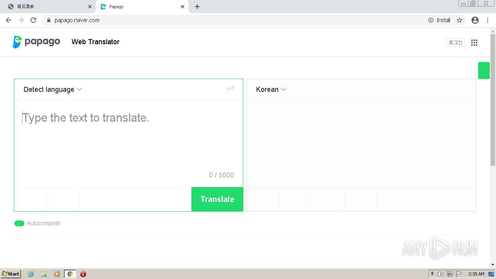Click the scrollbar up arrow
496x279 pixels.
493,31
